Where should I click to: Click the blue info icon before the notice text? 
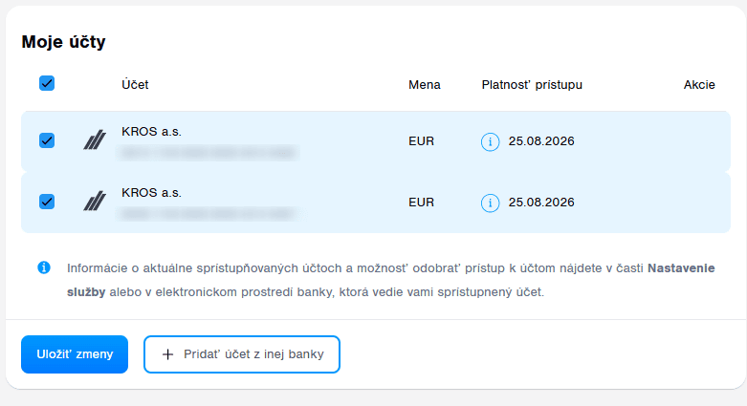pyautogui.click(x=44, y=267)
